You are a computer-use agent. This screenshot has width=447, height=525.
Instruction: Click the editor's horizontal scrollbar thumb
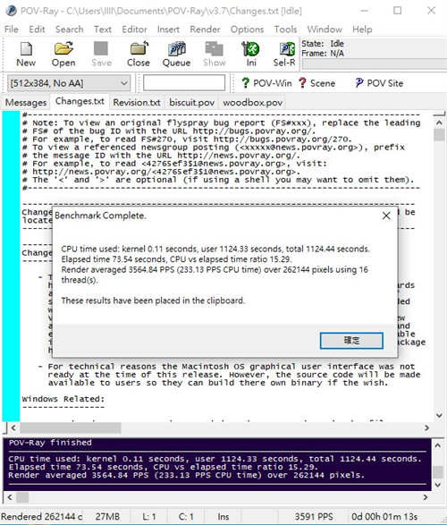(x=71, y=428)
